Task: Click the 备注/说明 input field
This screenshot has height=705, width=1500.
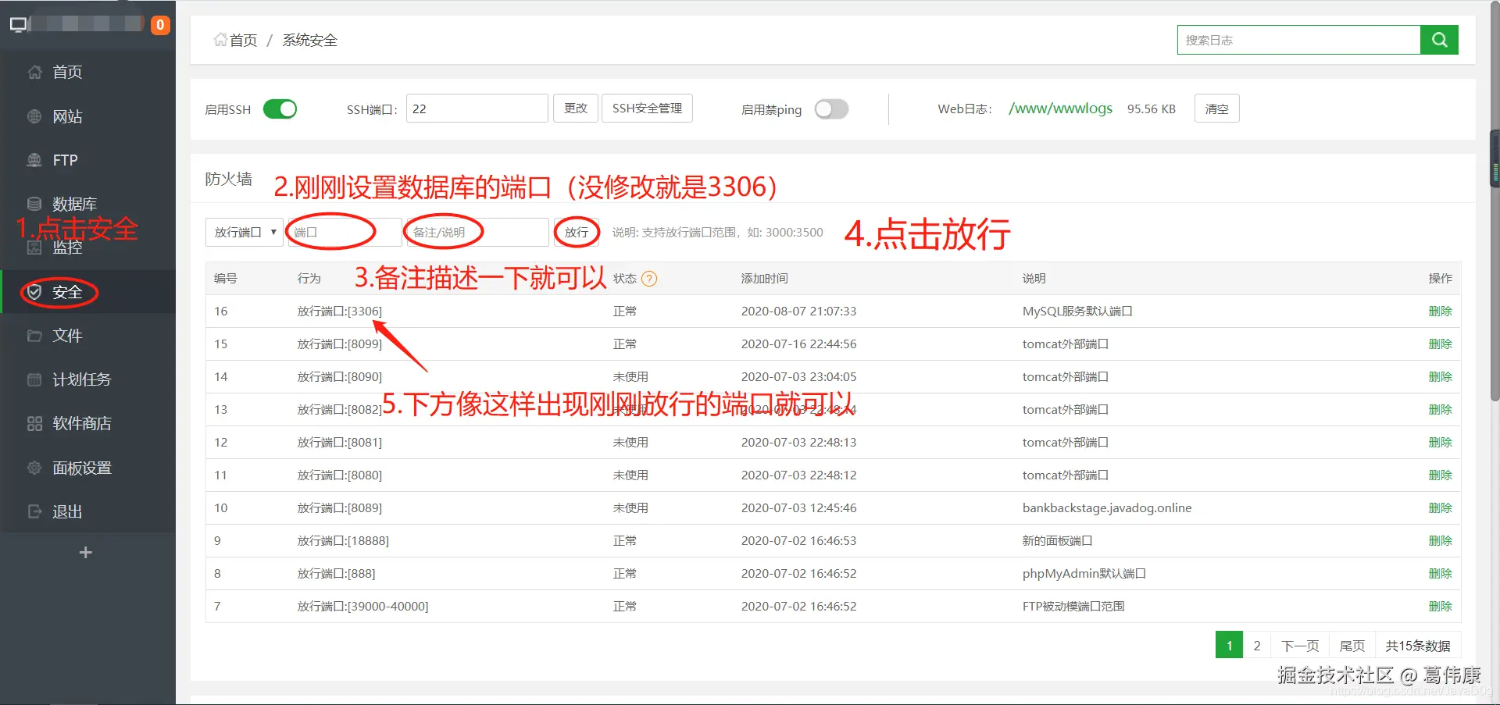Action: coord(477,232)
